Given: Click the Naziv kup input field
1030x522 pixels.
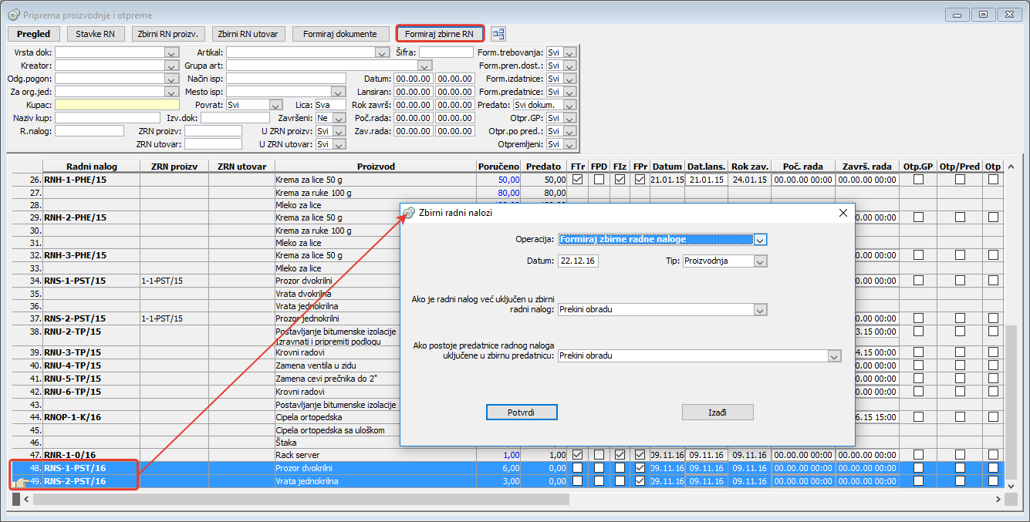Looking at the screenshot, I should point(108,118).
